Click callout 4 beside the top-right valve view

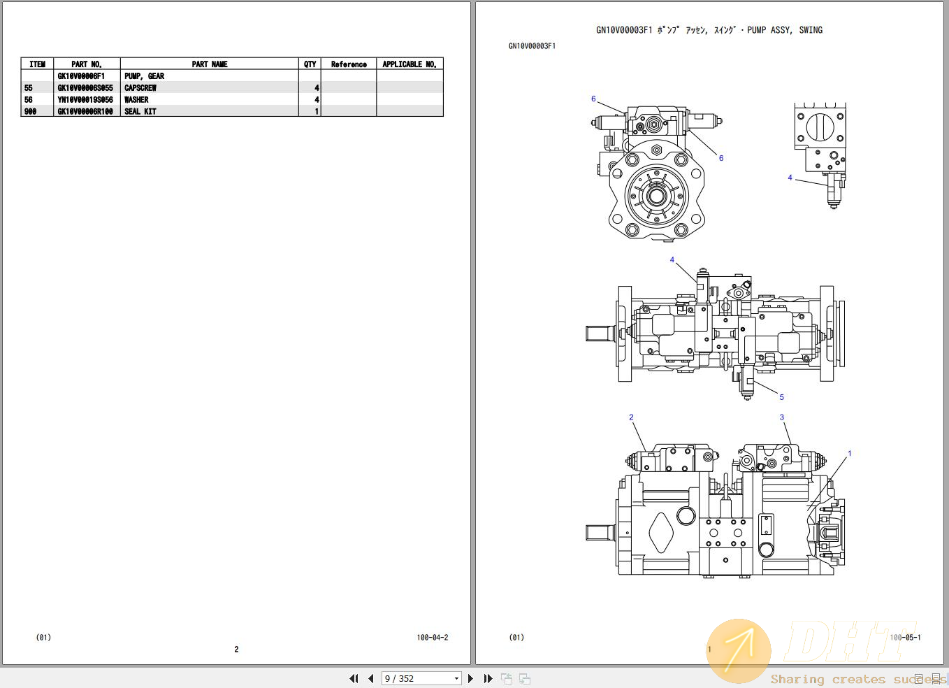790,178
